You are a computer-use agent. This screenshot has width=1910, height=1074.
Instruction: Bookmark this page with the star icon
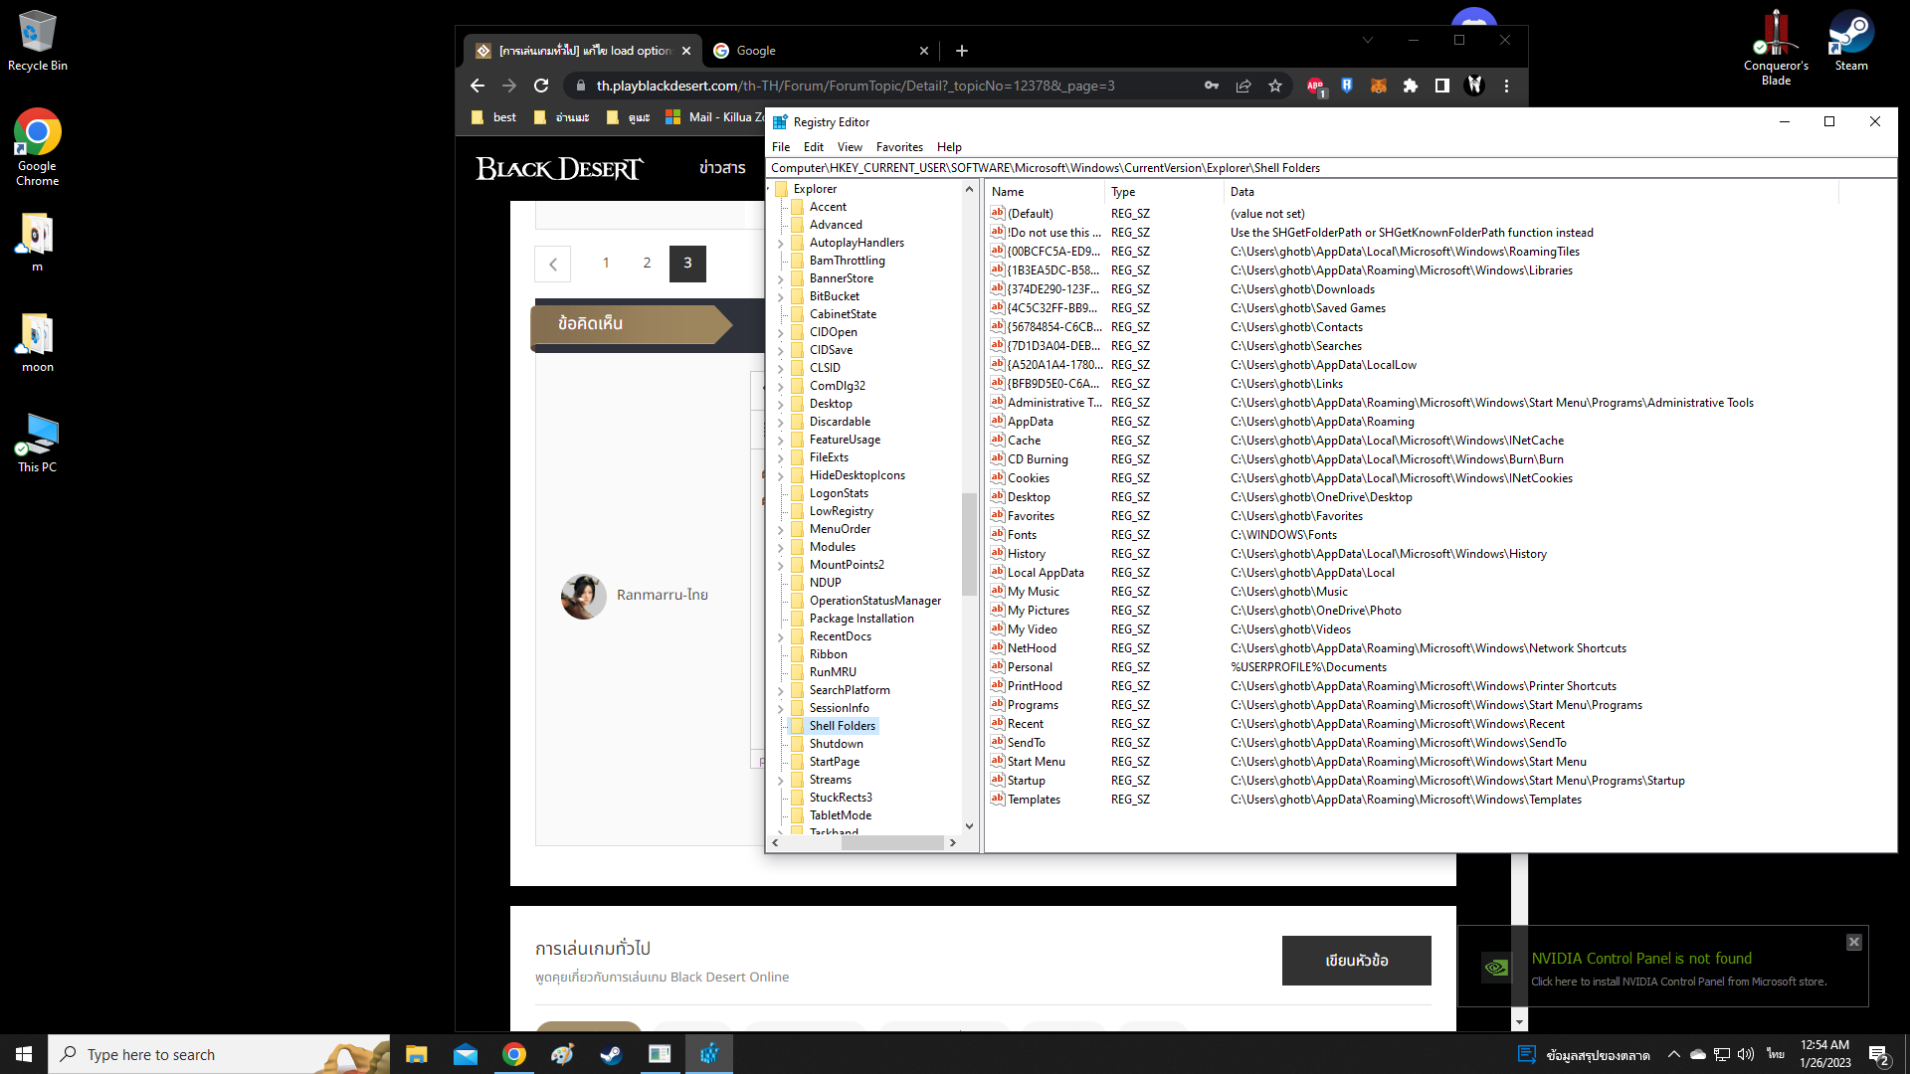coord(1275,86)
